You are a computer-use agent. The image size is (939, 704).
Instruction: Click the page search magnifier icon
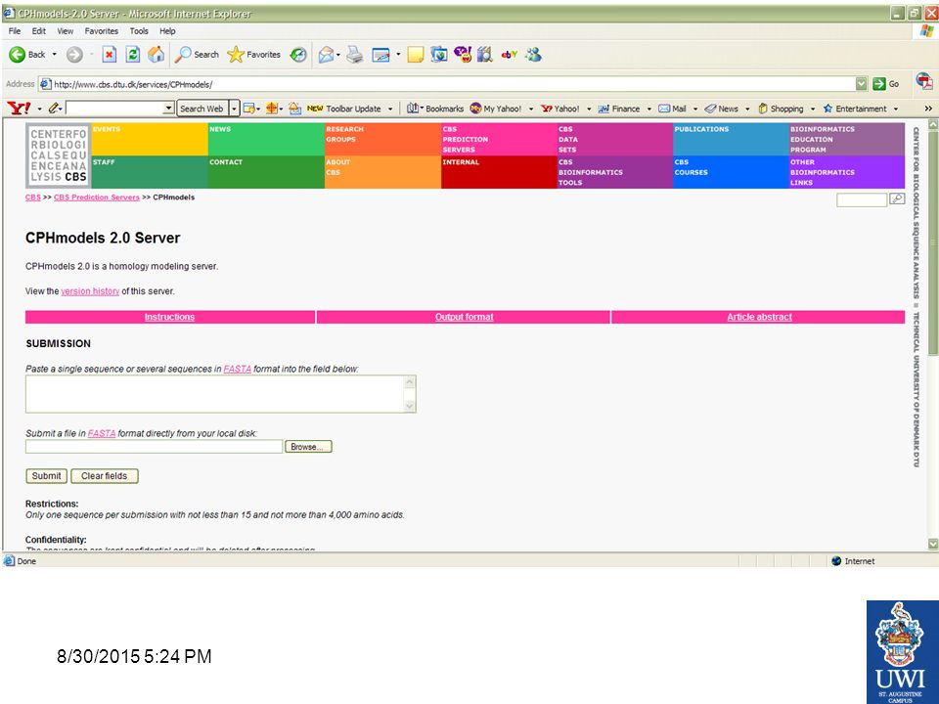(897, 198)
